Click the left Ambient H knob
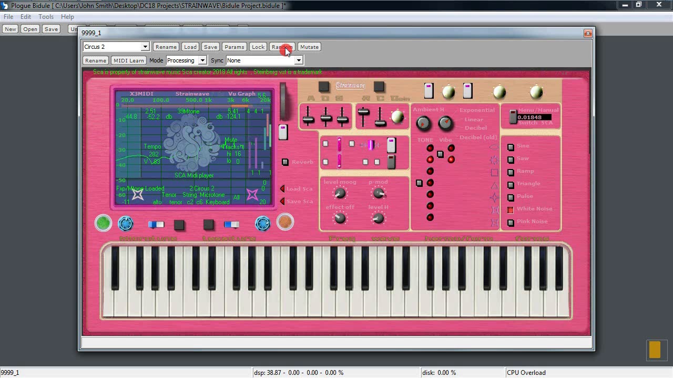The image size is (673, 378). 423,123
